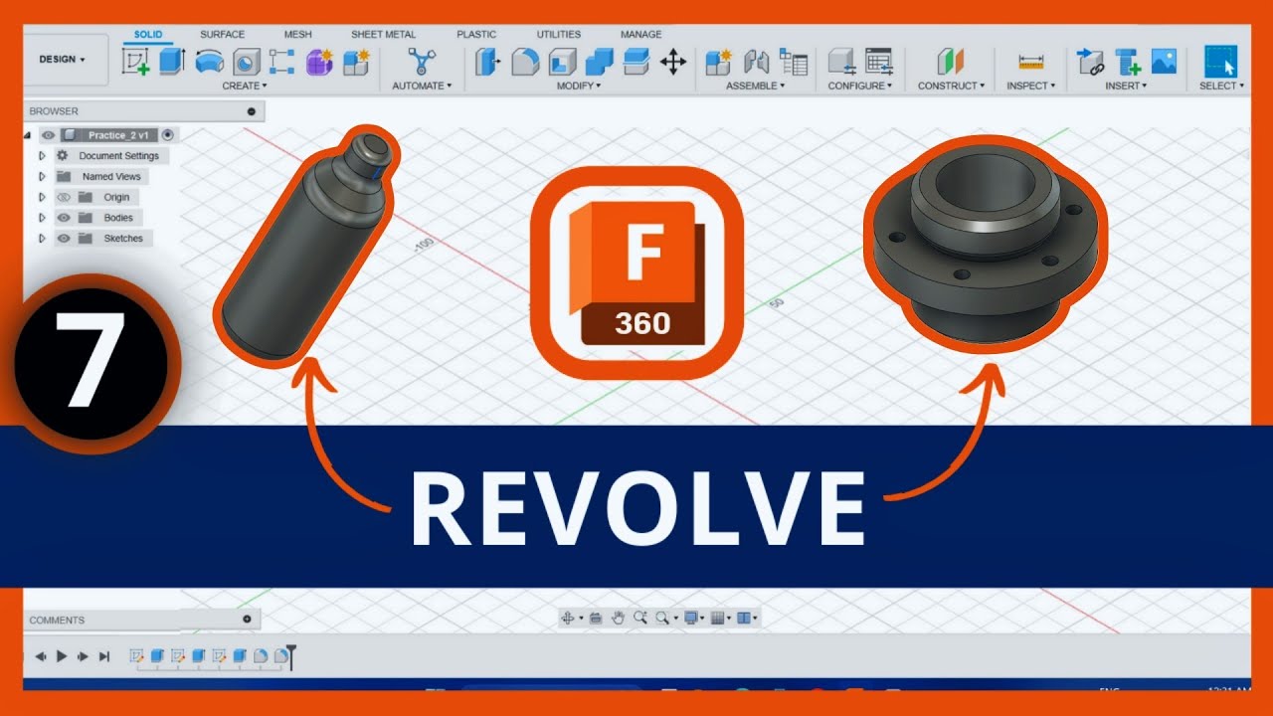Click the bottle-shaped body in the viewport

coord(303,249)
